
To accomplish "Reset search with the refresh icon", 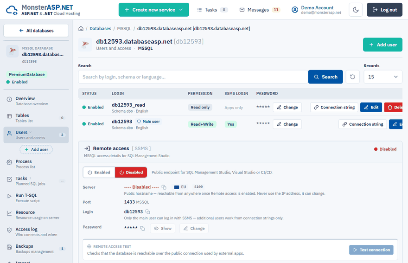I will click(x=352, y=77).
